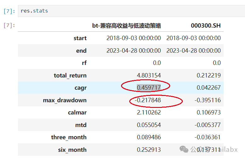Select the max_drawdown row label
This screenshot has width=245, height=159.
65,100
